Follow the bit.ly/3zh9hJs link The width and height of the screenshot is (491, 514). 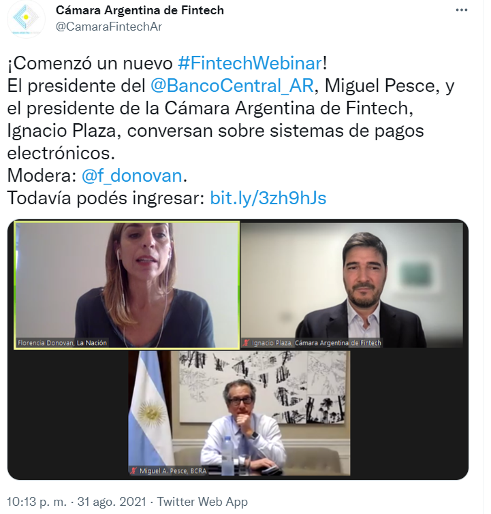(268, 197)
